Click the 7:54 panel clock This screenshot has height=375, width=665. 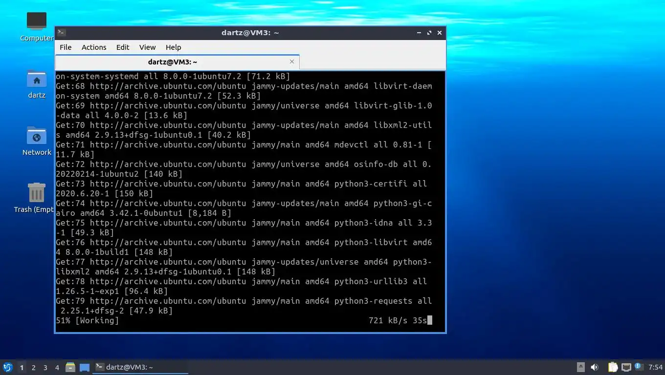[655, 367]
